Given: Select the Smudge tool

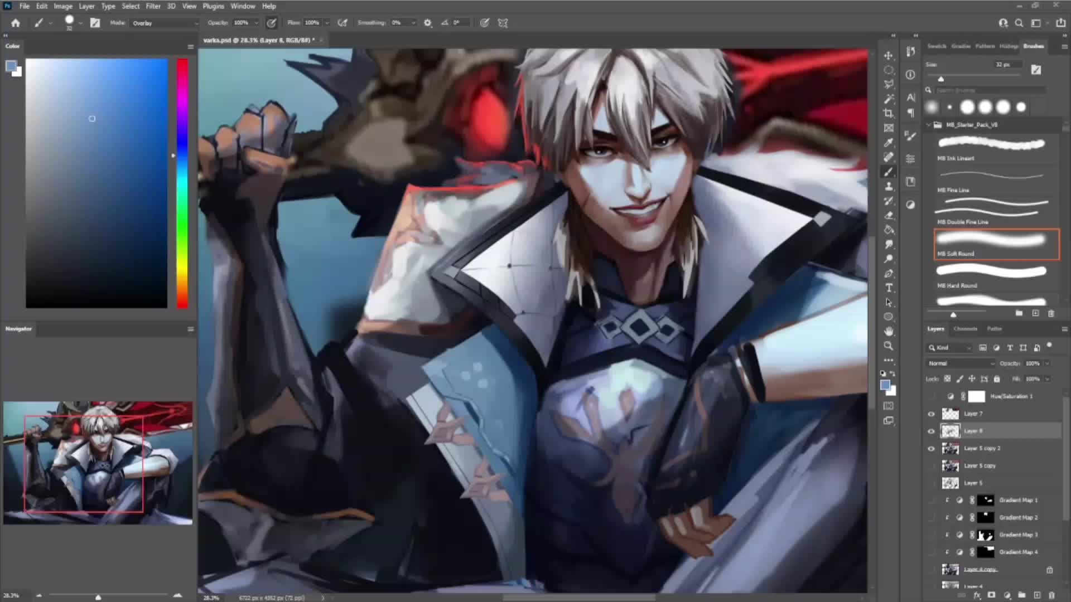Looking at the screenshot, I should pos(889,244).
